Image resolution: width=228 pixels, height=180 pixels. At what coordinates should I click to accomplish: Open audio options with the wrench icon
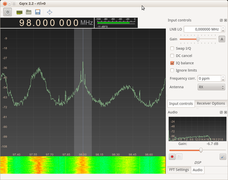click(223, 157)
